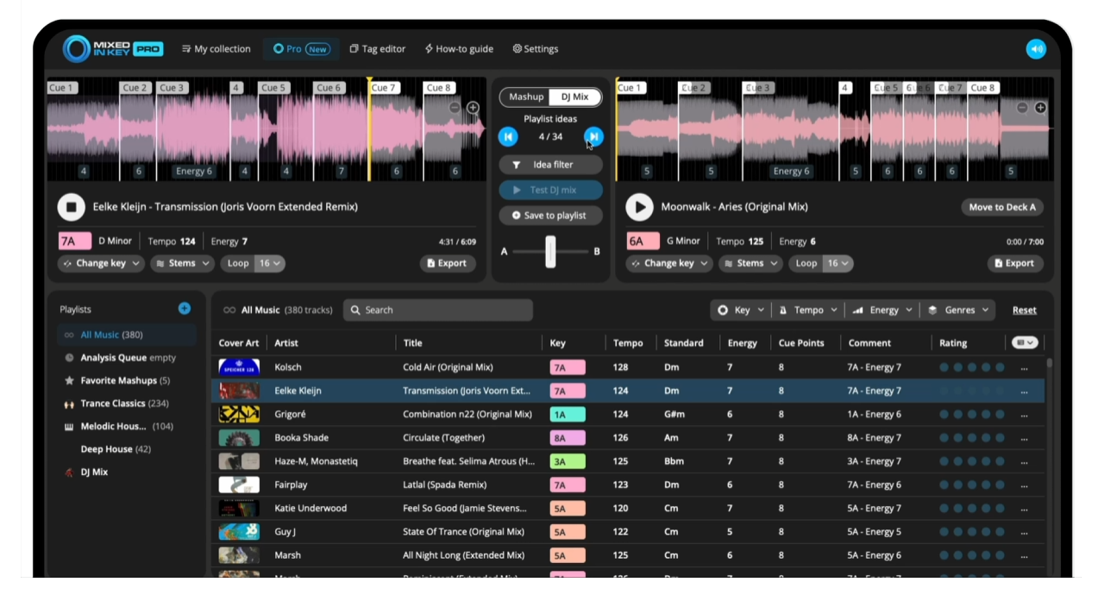Go to next playlist idea

pyautogui.click(x=593, y=136)
